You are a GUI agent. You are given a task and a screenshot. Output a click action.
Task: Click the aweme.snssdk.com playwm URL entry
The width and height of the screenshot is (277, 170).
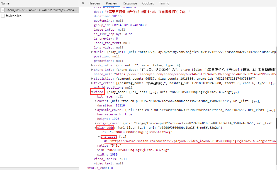(x=193, y=141)
